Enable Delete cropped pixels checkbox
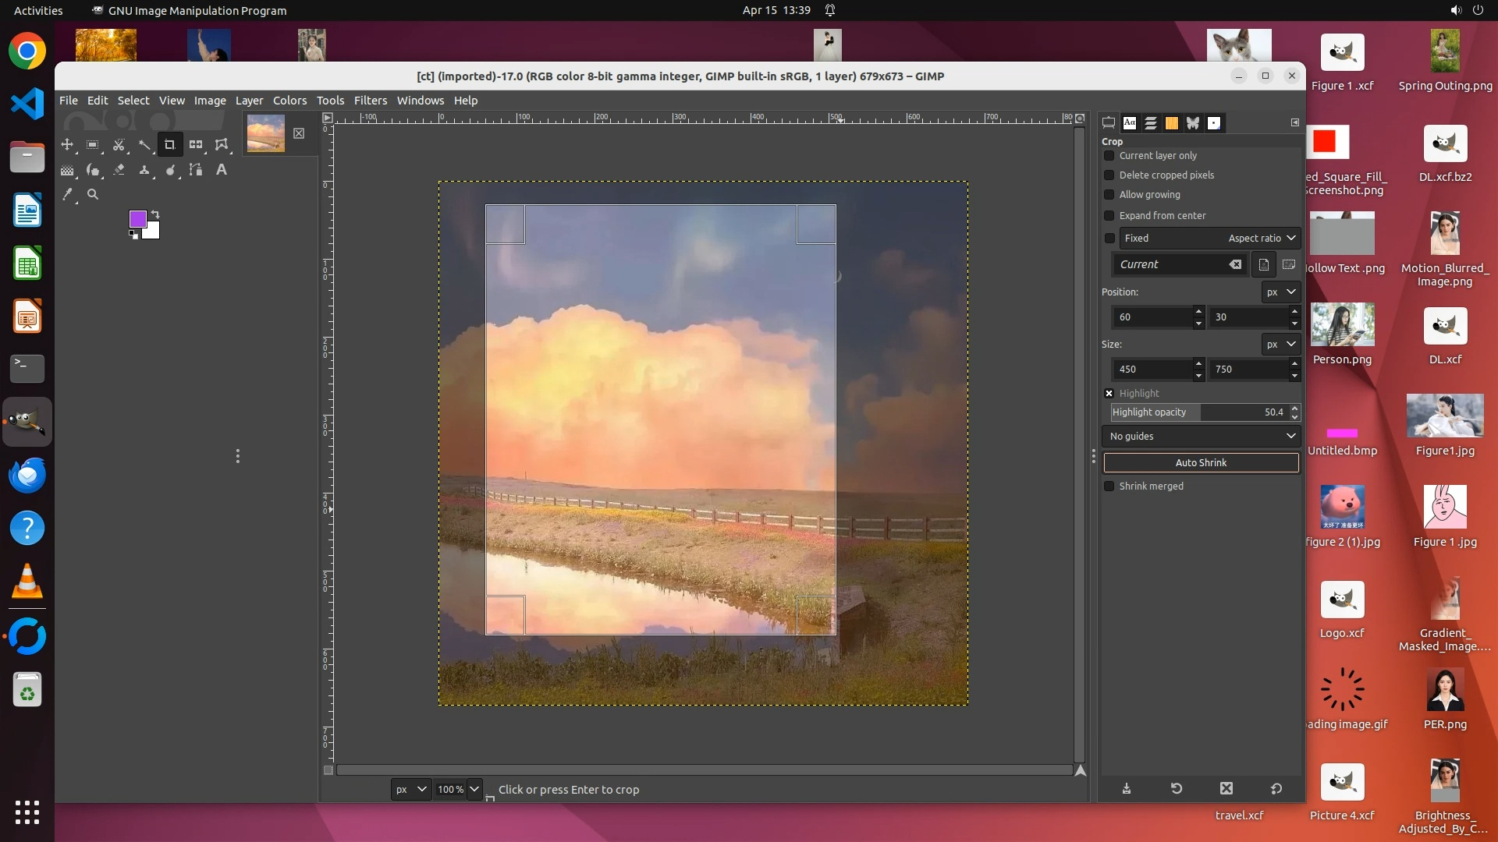 [1109, 175]
